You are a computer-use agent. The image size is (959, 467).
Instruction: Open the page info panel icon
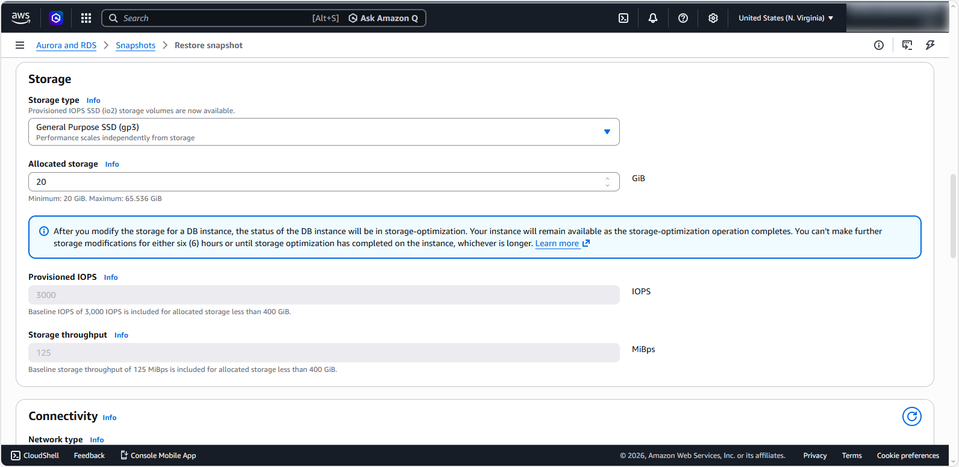(x=879, y=45)
